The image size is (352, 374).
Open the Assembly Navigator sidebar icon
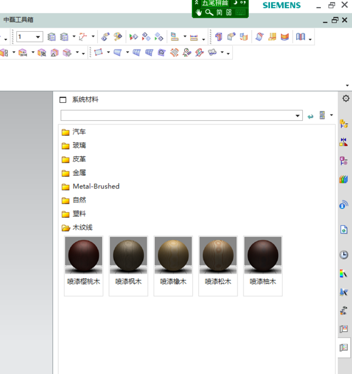pos(344,124)
